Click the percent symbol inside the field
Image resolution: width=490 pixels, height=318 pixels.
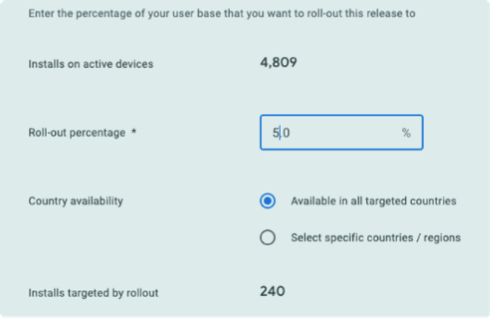coord(406,133)
